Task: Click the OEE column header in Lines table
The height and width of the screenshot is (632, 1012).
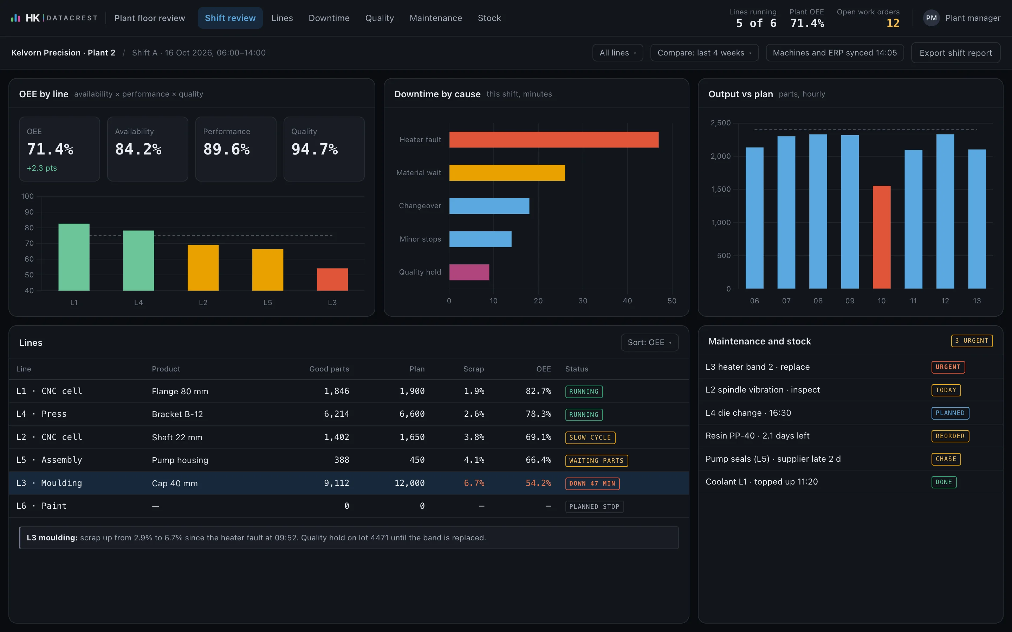Action: coord(544,369)
